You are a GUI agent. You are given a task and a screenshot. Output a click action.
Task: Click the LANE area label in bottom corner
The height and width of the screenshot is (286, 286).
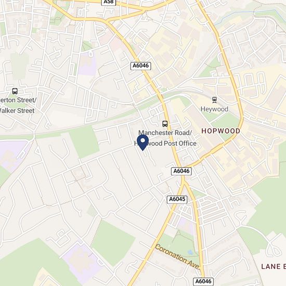[x=274, y=266]
